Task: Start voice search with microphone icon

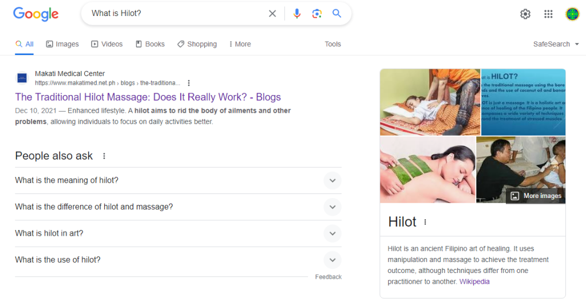Action: (x=296, y=14)
